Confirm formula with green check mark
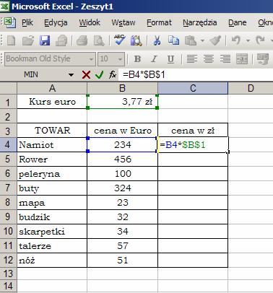This screenshot has width=273, height=293. pyautogui.click(x=99, y=75)
